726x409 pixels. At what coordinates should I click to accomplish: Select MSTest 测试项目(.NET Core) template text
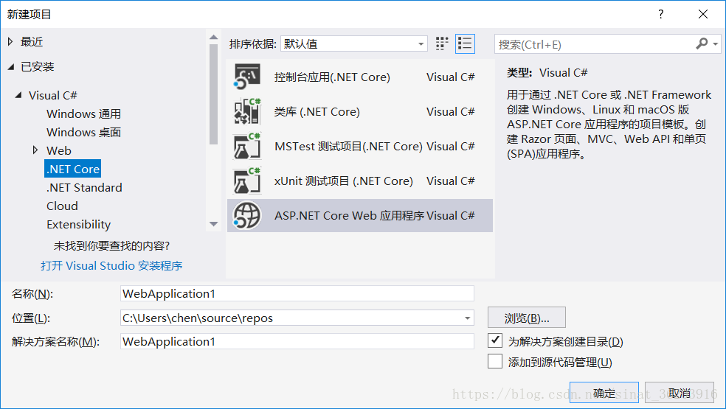coord(348,146)
